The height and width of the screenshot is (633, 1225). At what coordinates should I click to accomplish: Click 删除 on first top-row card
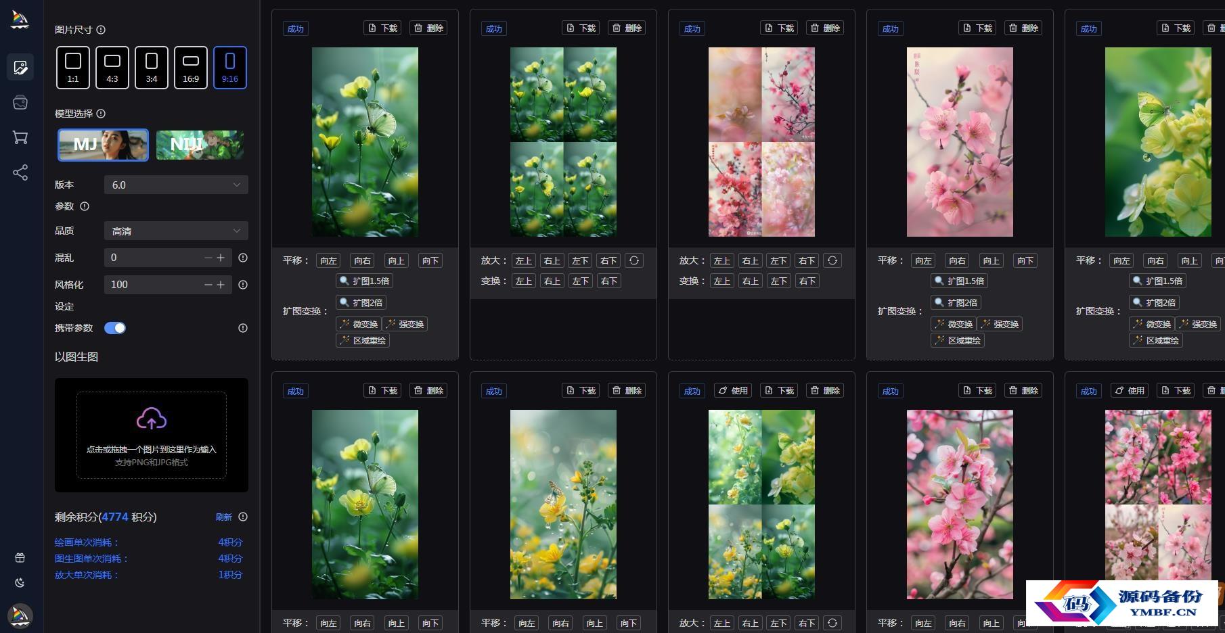[428, 28]
